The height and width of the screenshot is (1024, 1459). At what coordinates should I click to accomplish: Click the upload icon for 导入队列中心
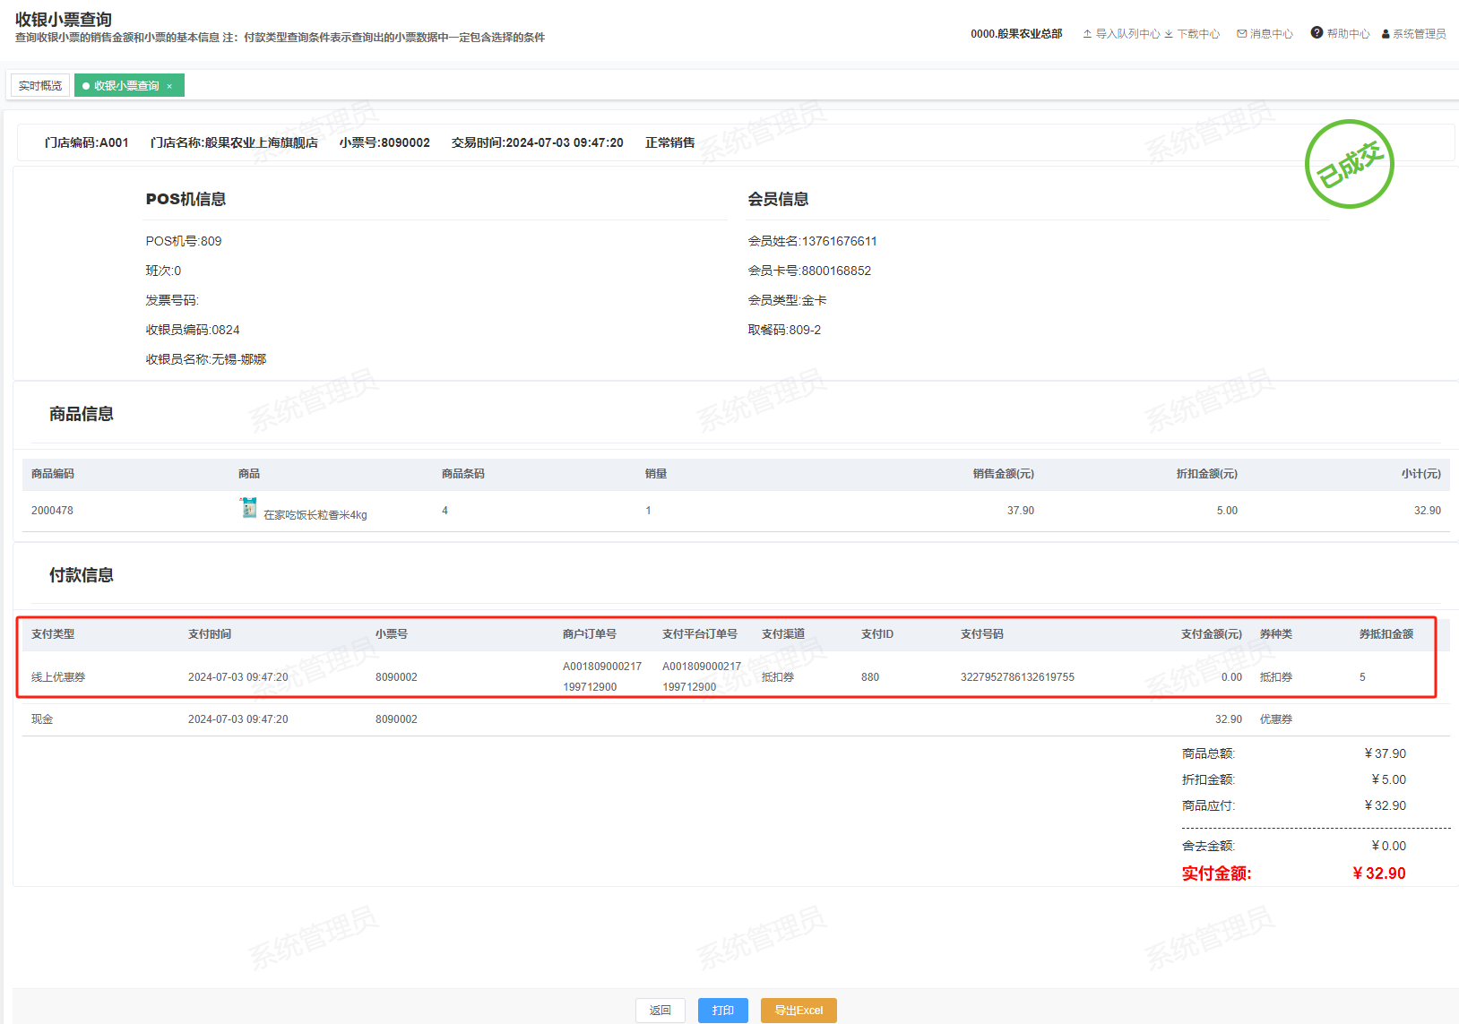[1087, 34]
